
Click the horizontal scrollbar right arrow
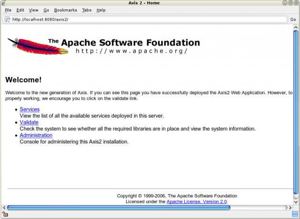[x=290, y=208]
